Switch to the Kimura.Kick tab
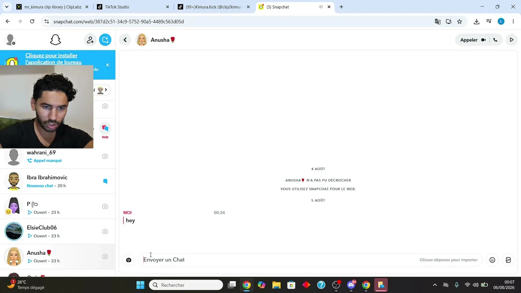 point(214,7)
